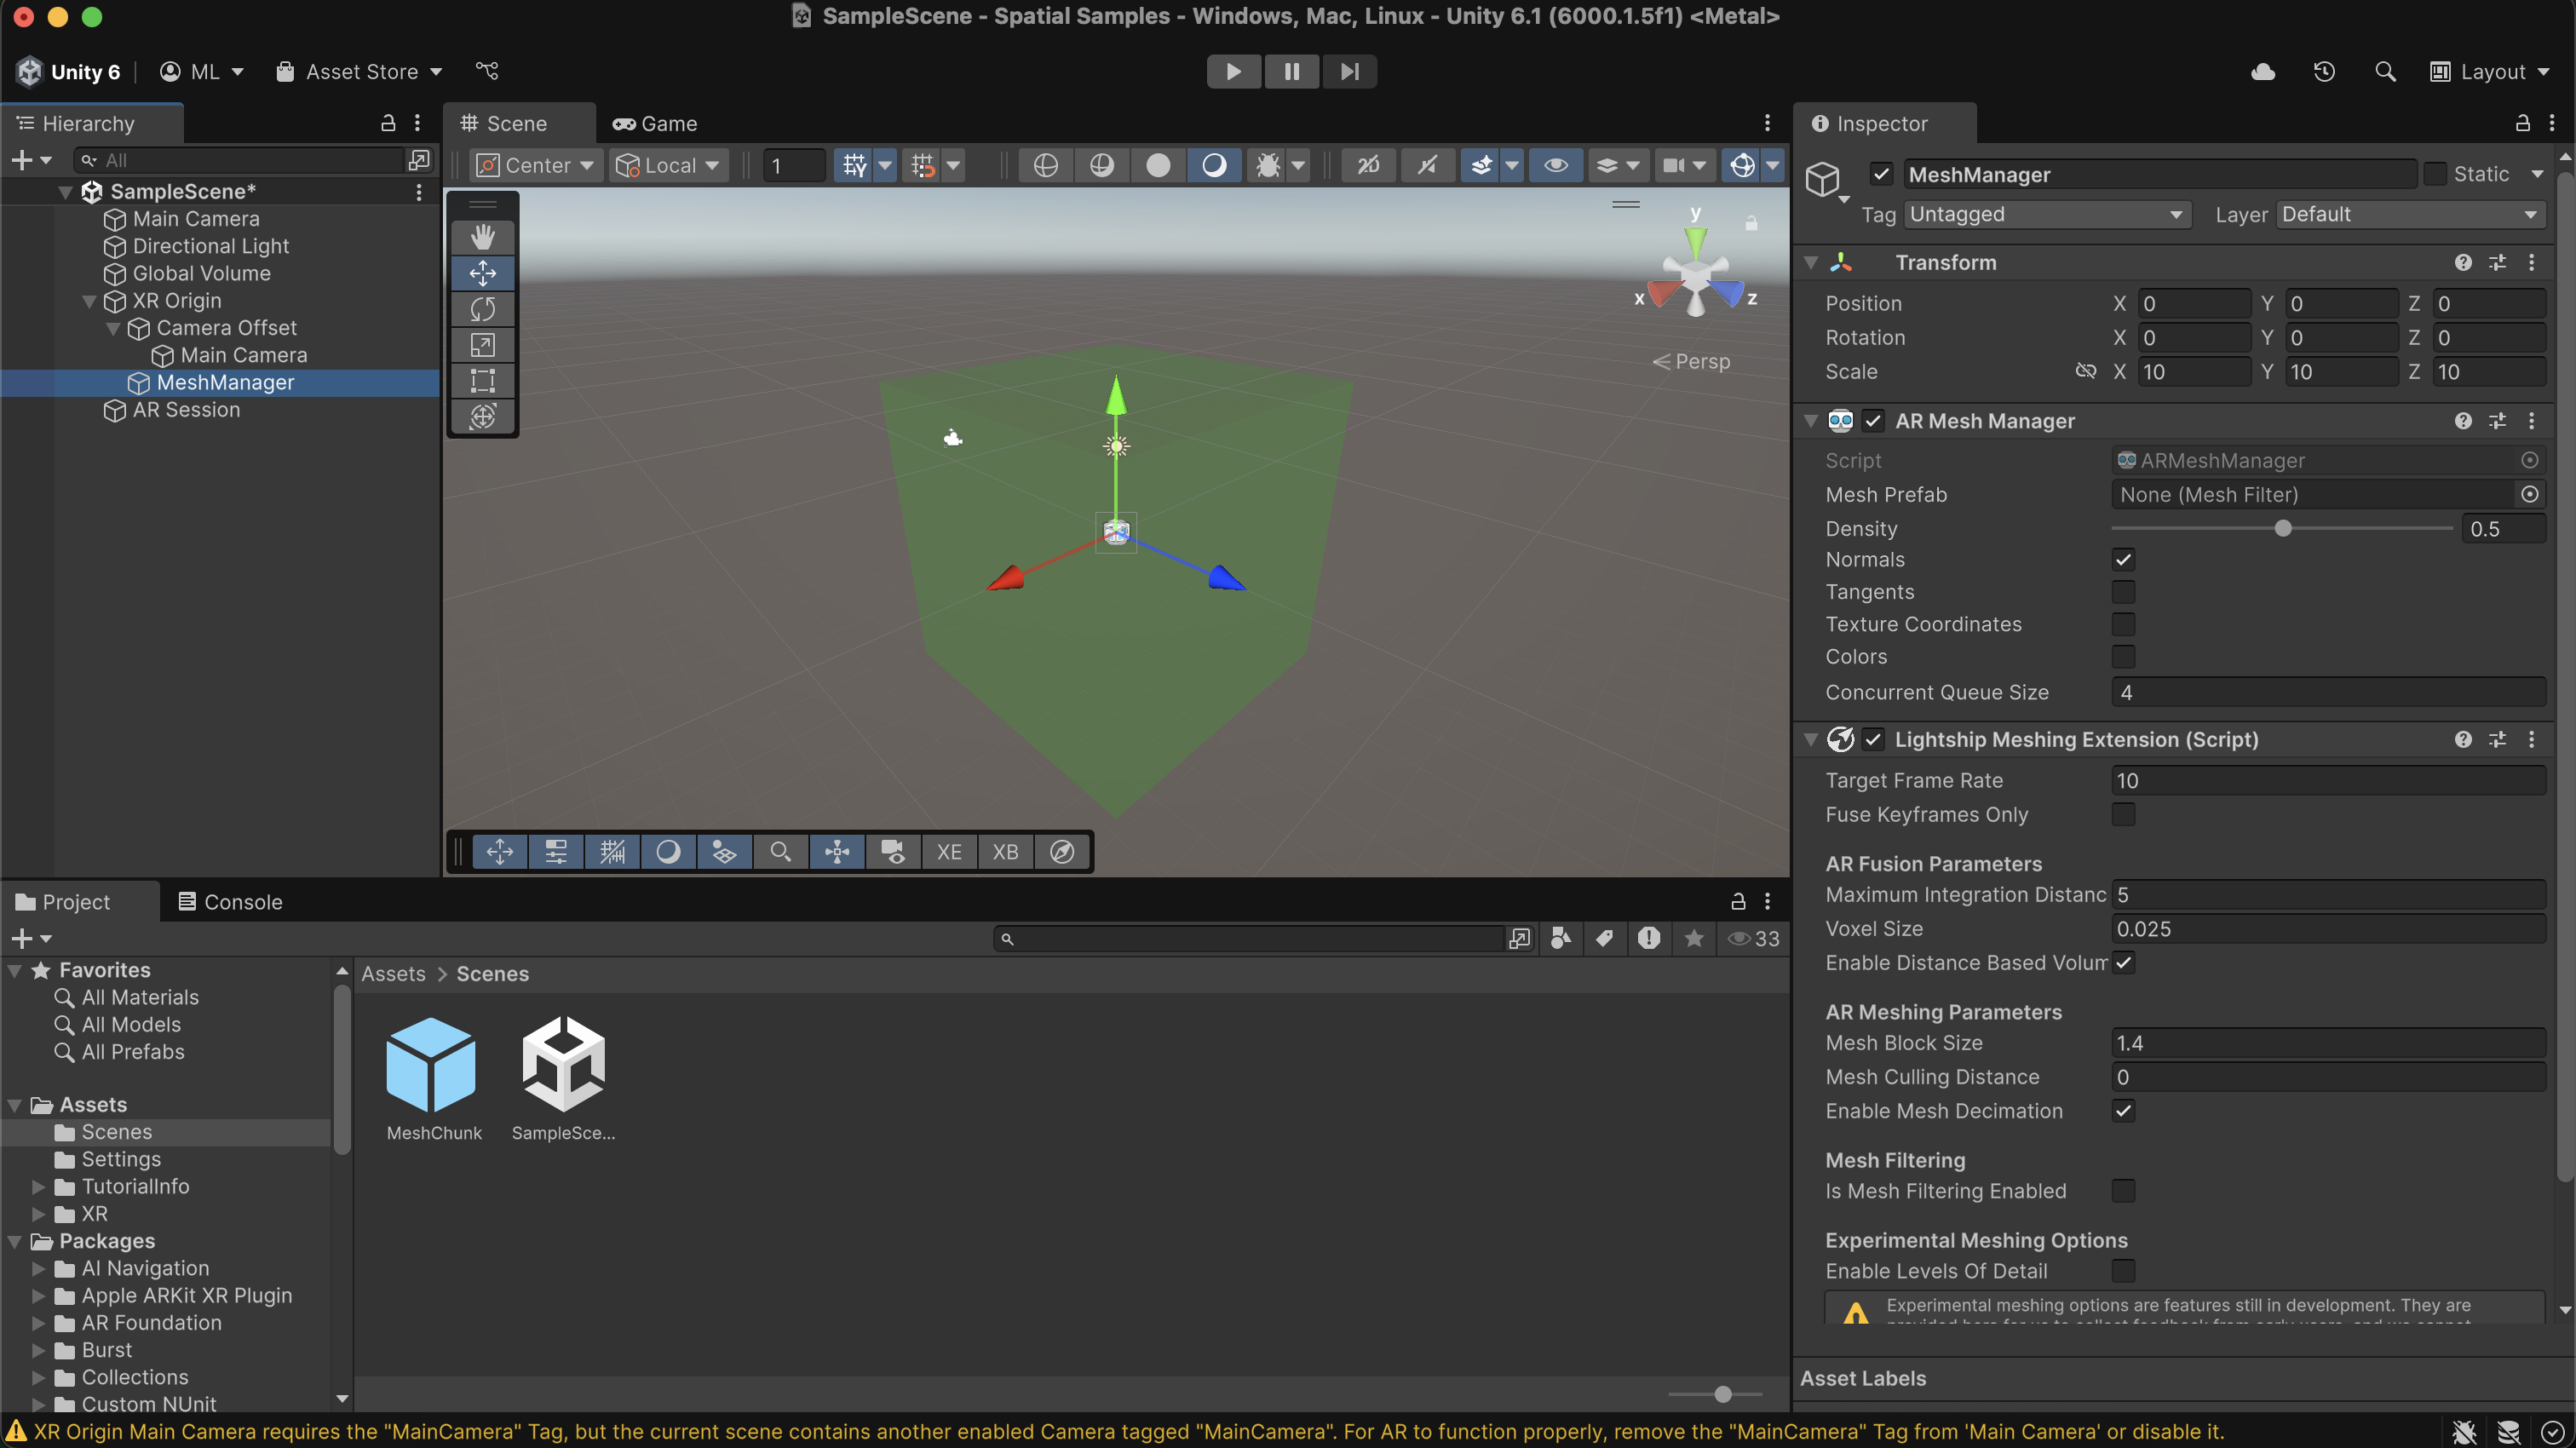
Task: Adjust the Density slider handle
Action: coord(2283,529)
